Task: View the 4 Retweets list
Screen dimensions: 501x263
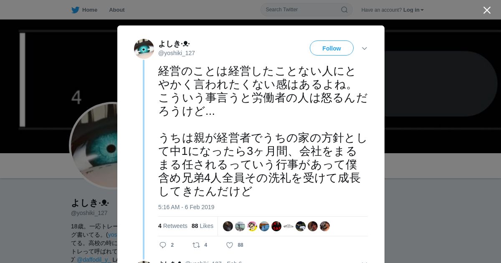Action: tap(173, 226)
